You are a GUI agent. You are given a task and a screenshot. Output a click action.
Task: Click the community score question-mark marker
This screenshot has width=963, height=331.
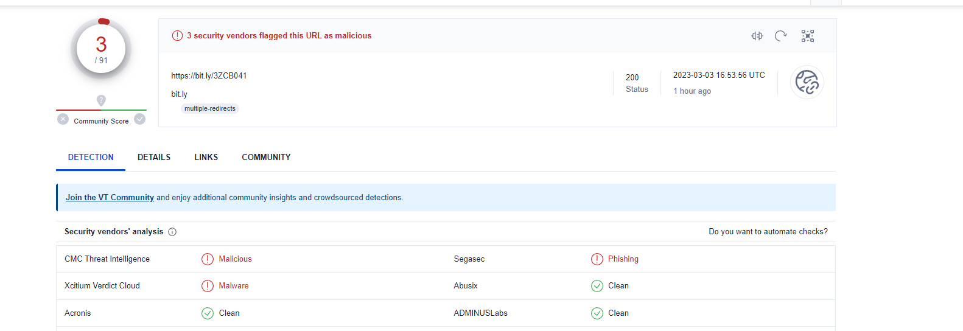tap(101, 100)
